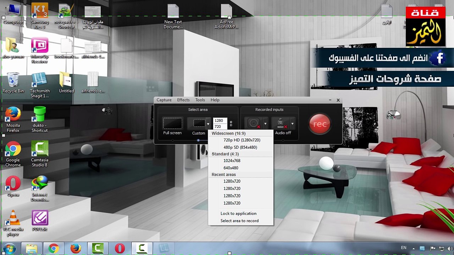Select the Computer desktop icon
Screen dimensions: 454x255
pyautogui.click(x=13, y=14)
